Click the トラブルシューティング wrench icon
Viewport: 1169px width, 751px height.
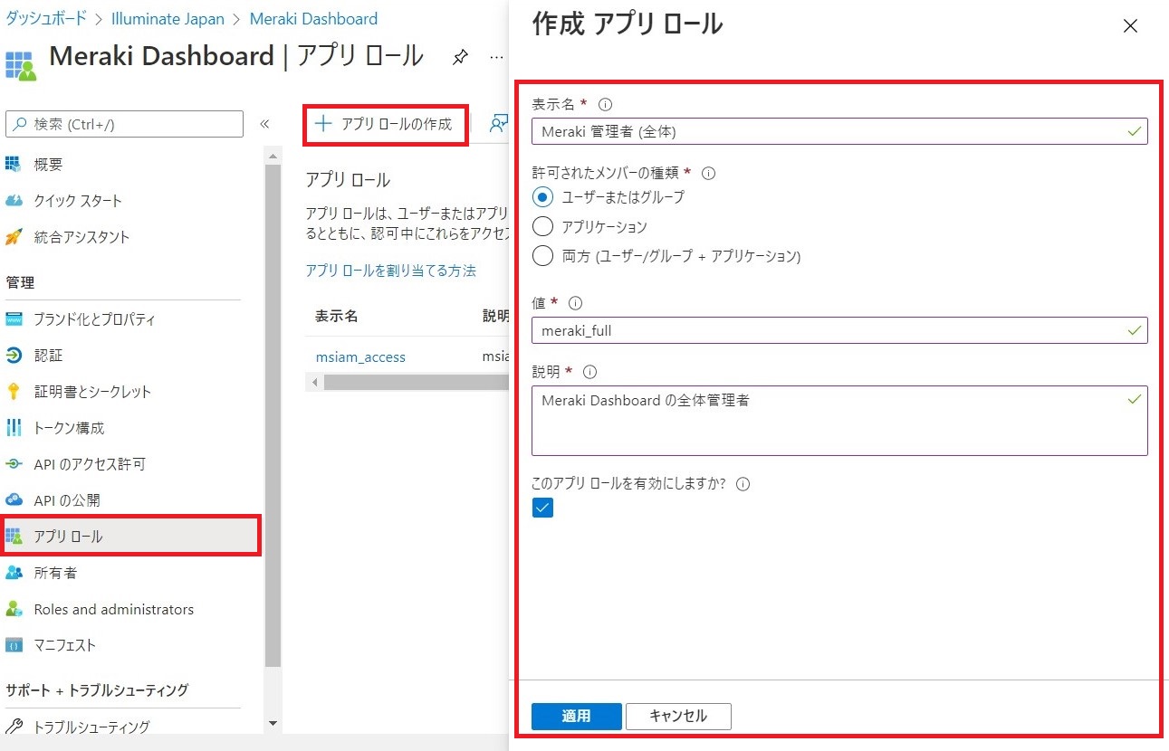tap(14, 727)
